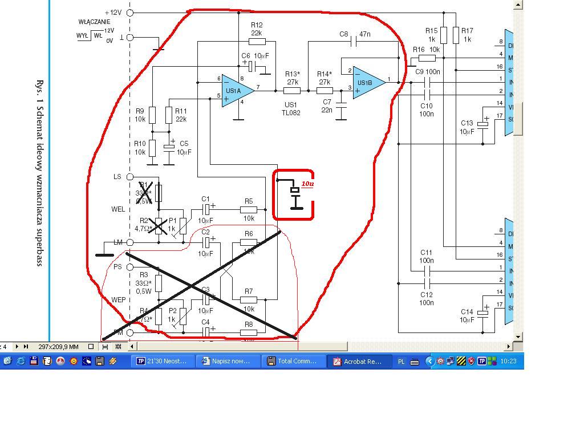The height and width of the screenshot is (438, 584).
Task: Open the TP tray icon
Action: (x=481, y=361)
